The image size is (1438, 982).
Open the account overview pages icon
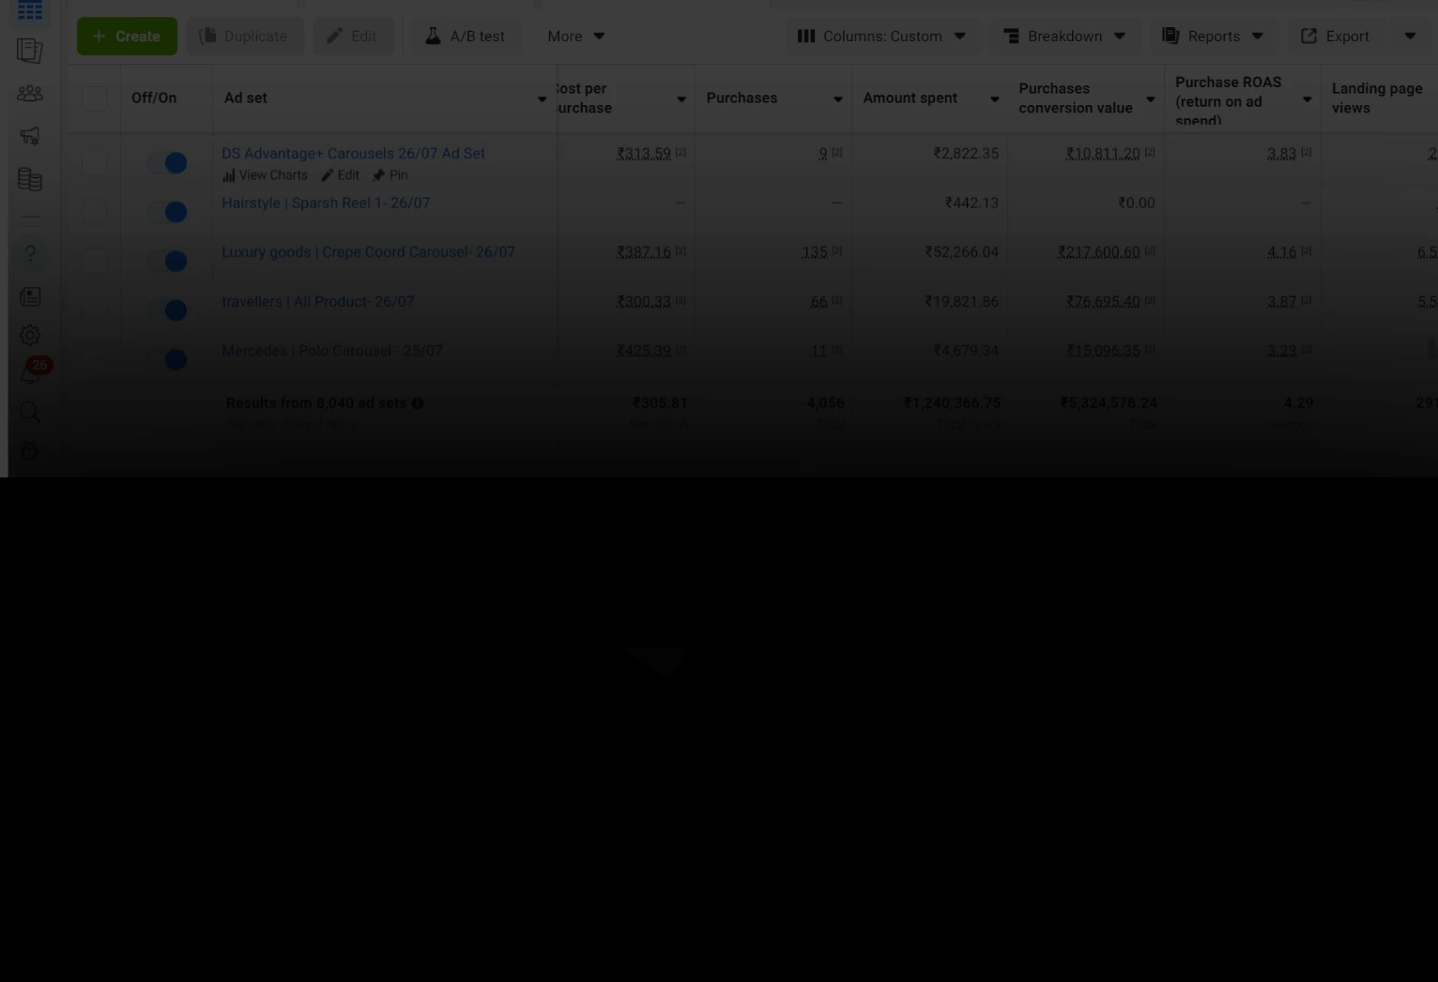point(30,51)
